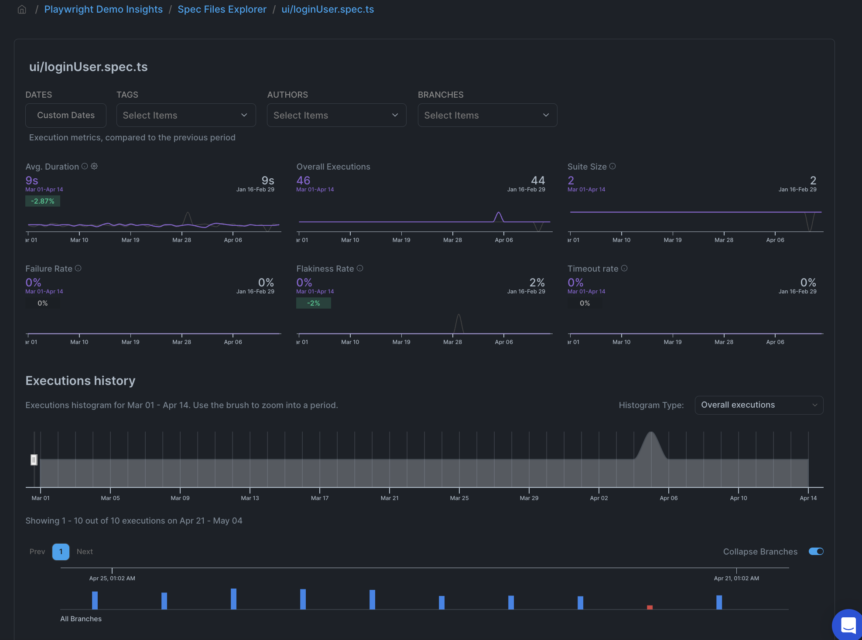Click the histogram brush handle
Image resolution: width=862 pixels, height=640 pixels.
coord(34,460)
